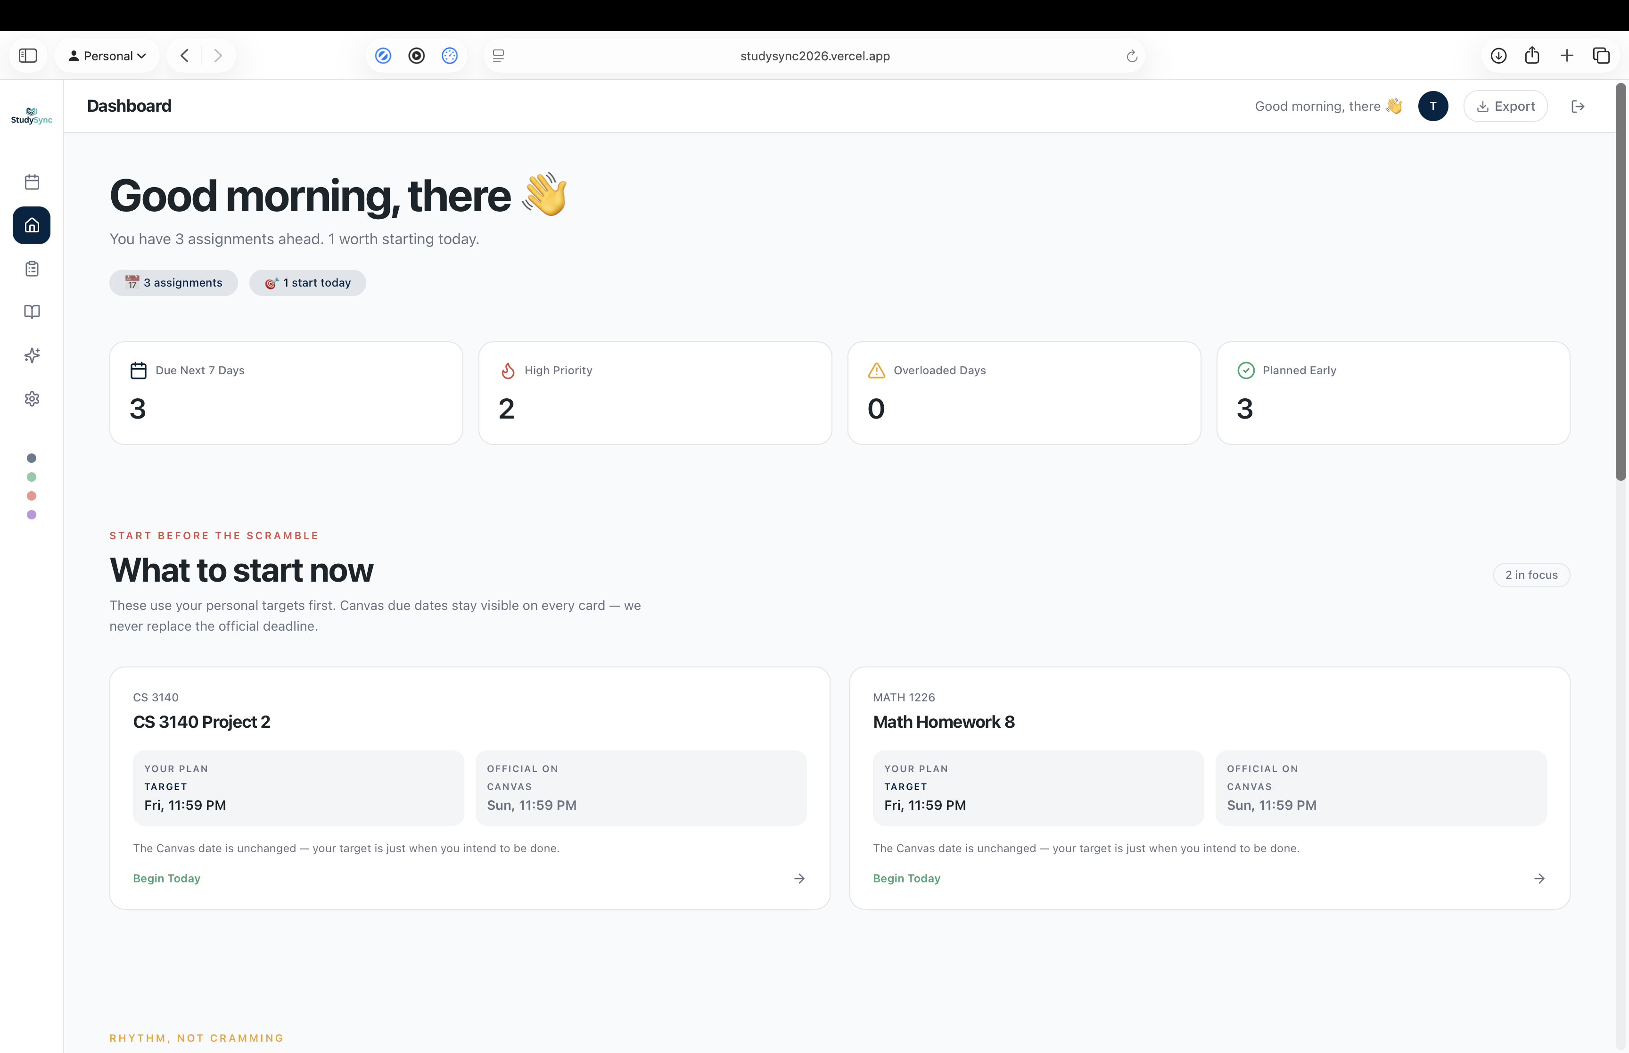Select the home dashboard sidebar icon
Image resolution: width=1629 pixels, height=1053 pixels.
[x=32, y=225]
